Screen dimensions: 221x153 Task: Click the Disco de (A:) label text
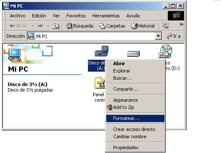(96, 66)
